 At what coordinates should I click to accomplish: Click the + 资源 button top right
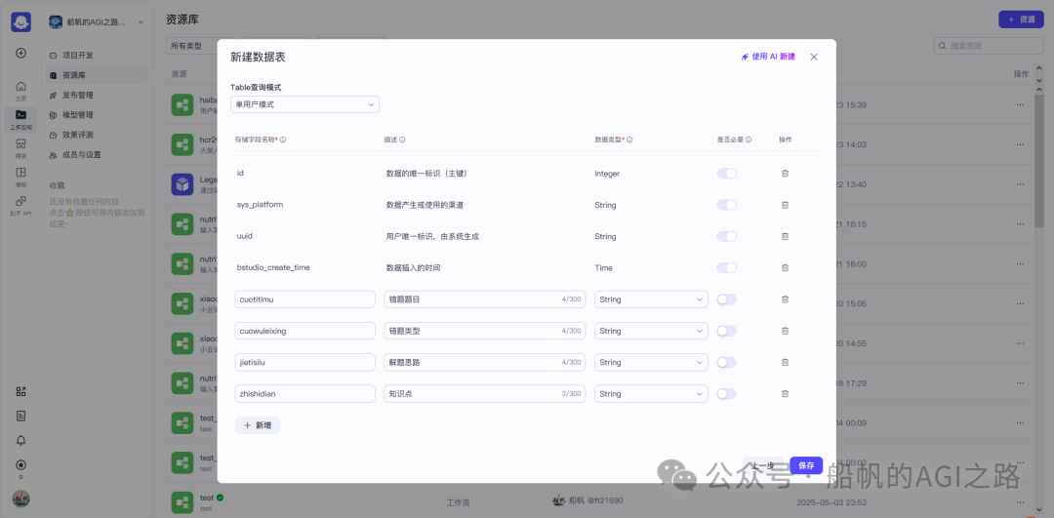click(1021, 20)
